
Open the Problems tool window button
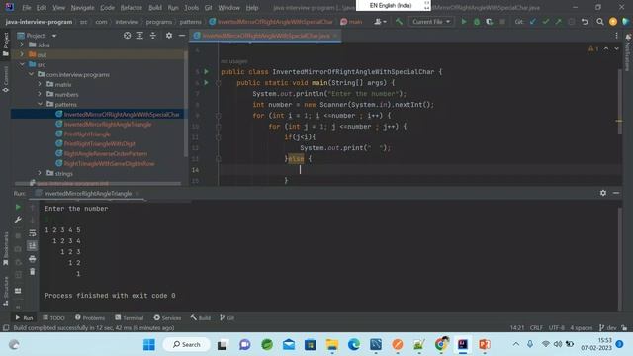coord(90,318)
